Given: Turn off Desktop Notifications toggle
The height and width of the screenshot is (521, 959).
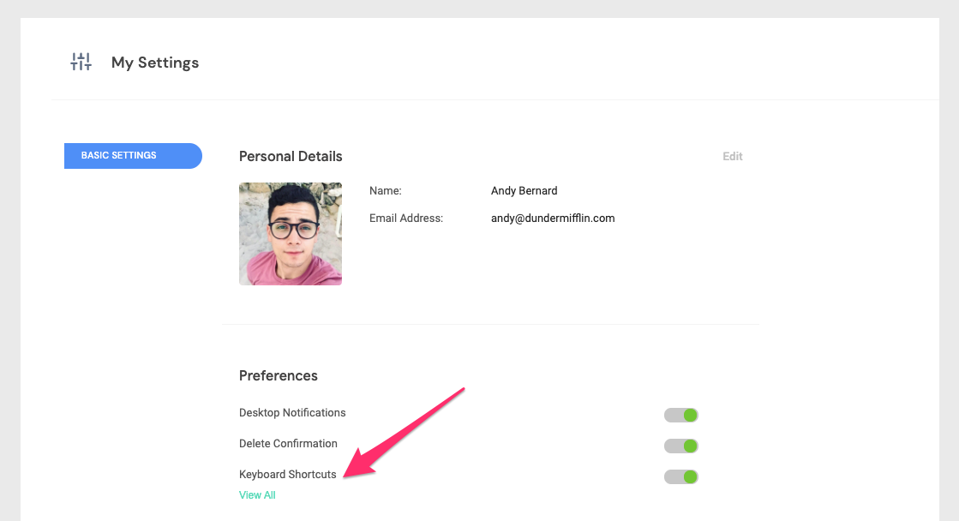Looking at the screenshot, I should click(680, 416).
